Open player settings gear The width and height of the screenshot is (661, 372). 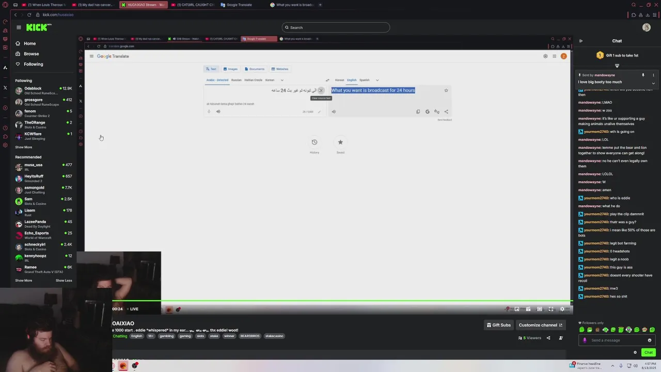click(x=562, y=309)
